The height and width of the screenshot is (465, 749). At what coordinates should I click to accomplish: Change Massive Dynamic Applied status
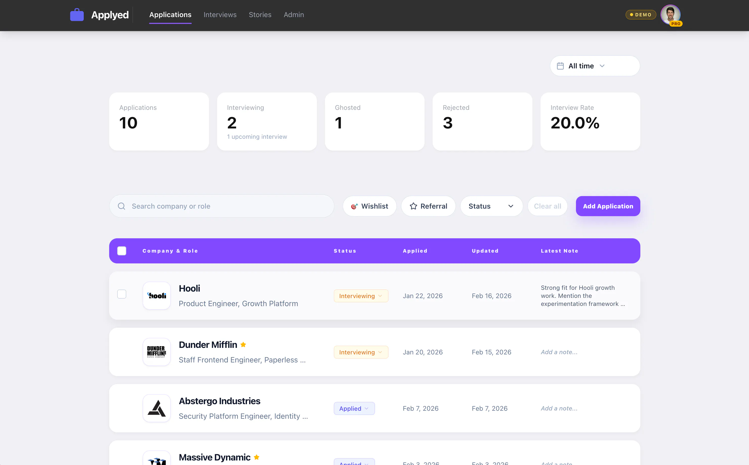coord(354,462)
